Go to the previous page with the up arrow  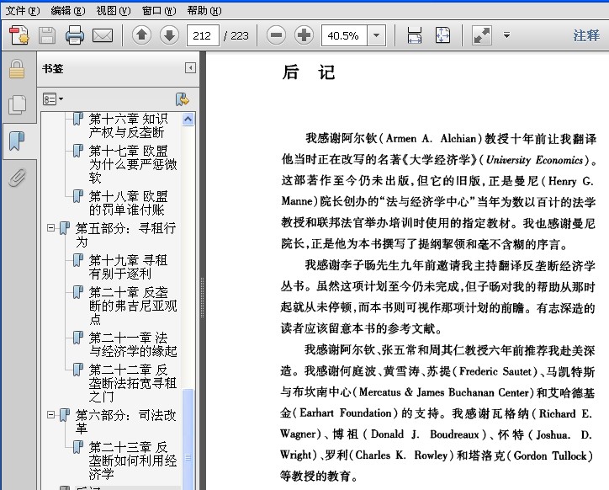tap(141, 35)
